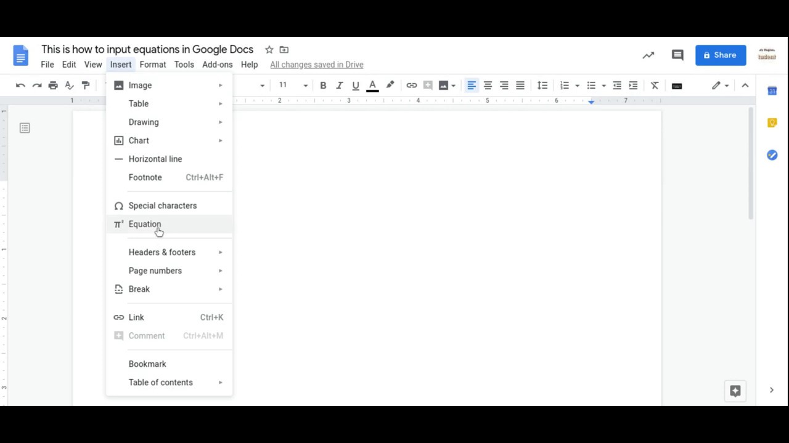Open the Add-ons menu
Screen dimensions: 789x443
coord(218,65)
